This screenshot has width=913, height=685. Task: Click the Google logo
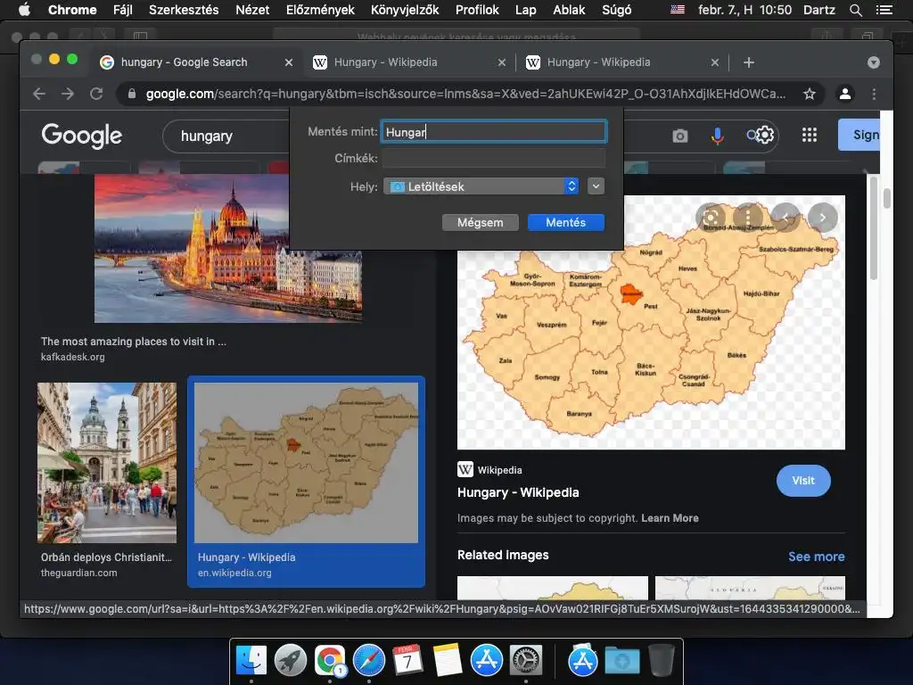81,136
